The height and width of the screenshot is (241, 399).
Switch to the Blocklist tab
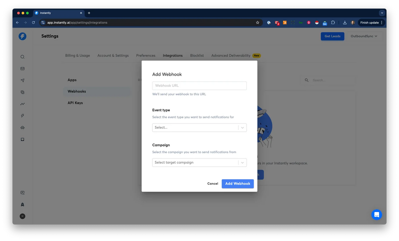click(197, 56)
